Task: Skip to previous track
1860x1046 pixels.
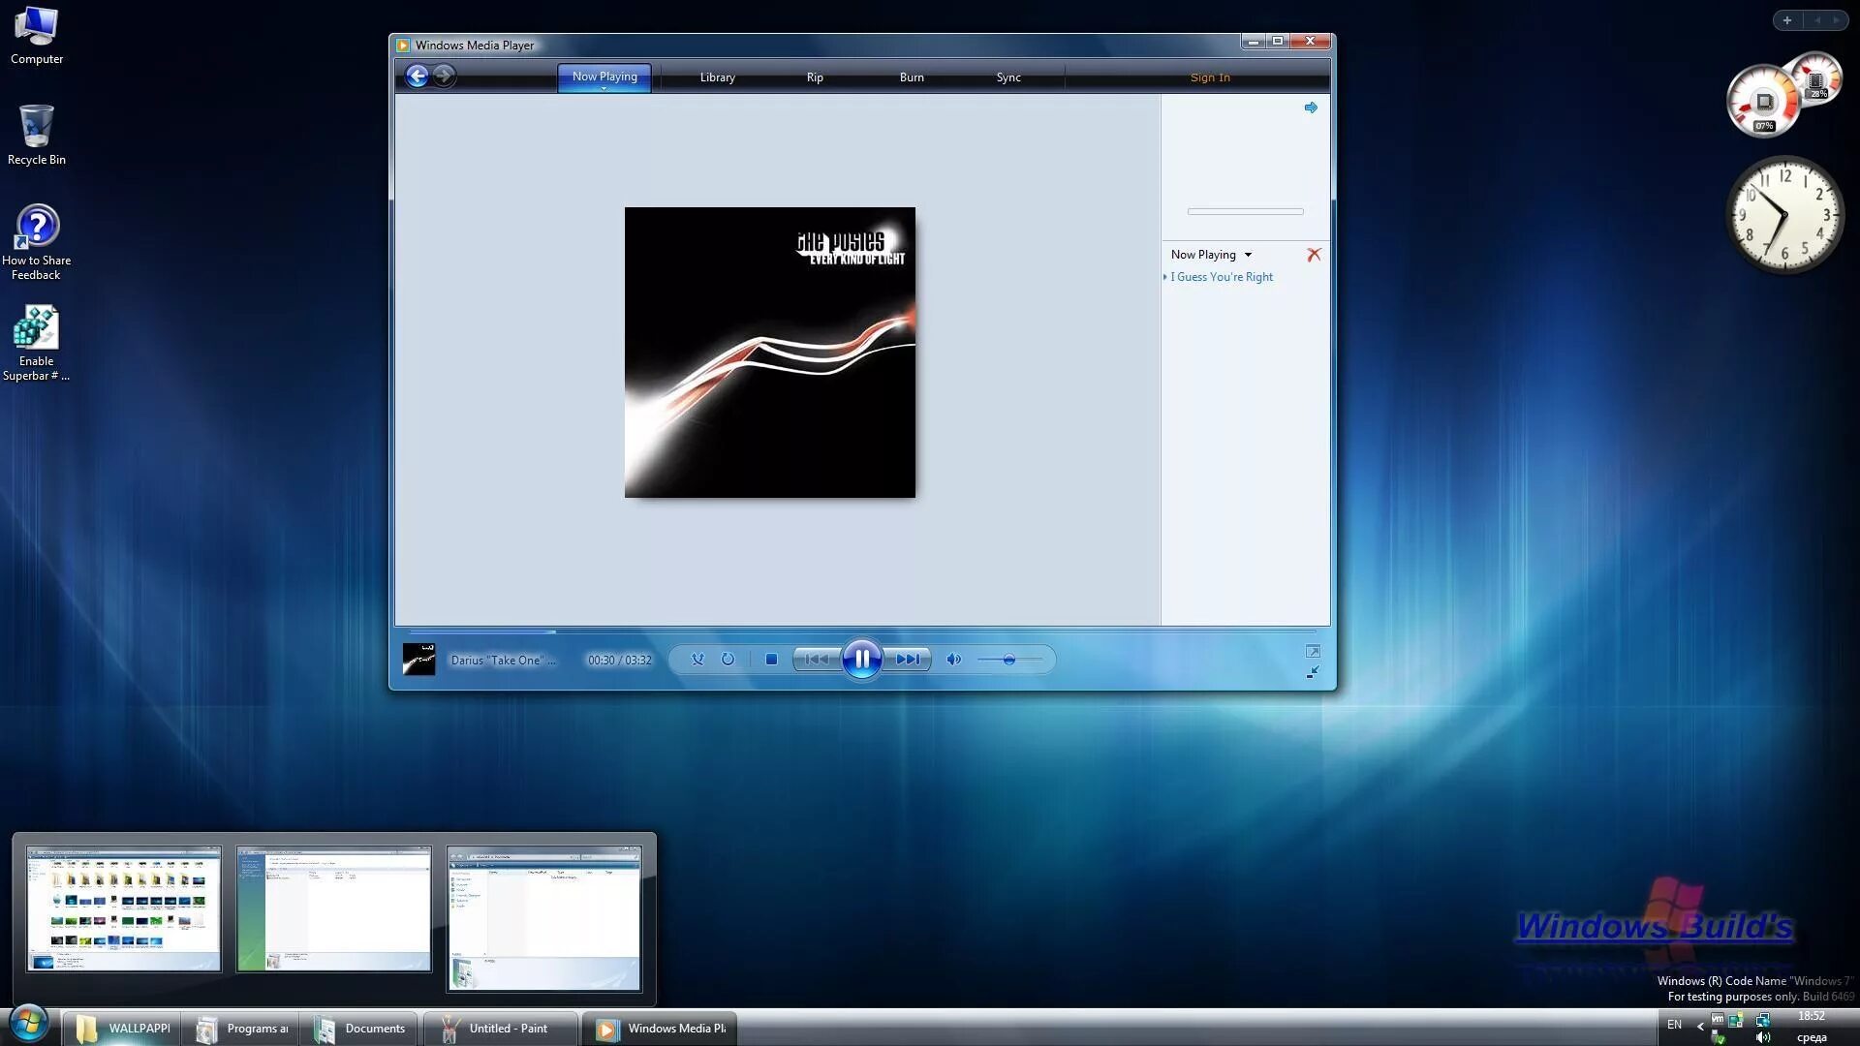Action: pos(816,660)
